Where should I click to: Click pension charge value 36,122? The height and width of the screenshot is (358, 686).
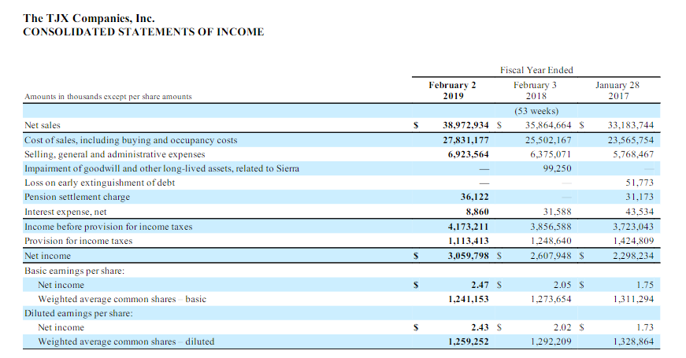(475, 197)
